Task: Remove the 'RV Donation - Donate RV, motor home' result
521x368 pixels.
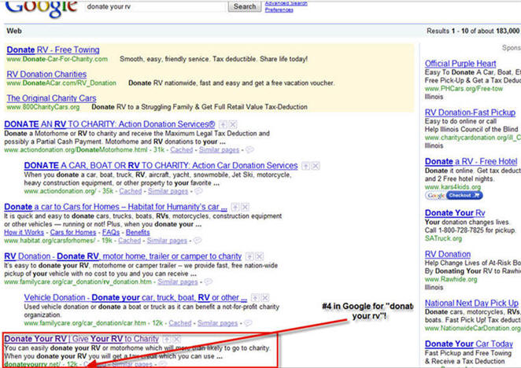Action: tap(260, 256)
